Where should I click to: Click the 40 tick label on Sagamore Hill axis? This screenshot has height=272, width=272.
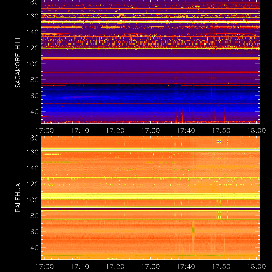[34, 112]
